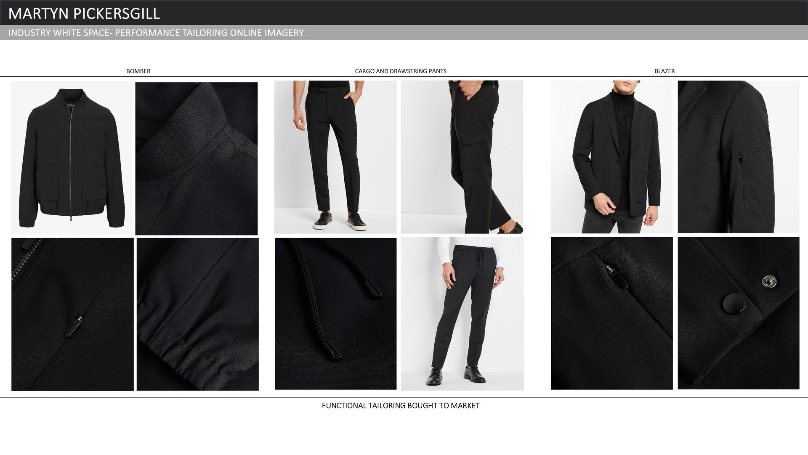Click the model wearing blazer with turtleneck
This screenshot has height=455, width=808.
(611, 157)
